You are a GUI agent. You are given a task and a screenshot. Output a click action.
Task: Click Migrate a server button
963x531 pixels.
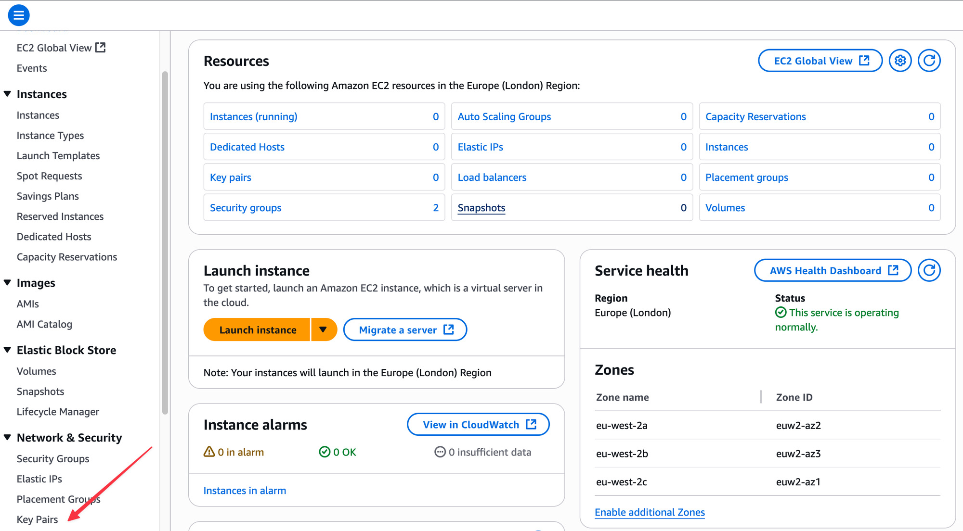[405, 330]
